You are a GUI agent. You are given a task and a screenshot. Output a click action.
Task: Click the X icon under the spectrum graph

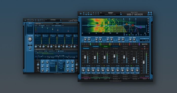coord(139,35)
